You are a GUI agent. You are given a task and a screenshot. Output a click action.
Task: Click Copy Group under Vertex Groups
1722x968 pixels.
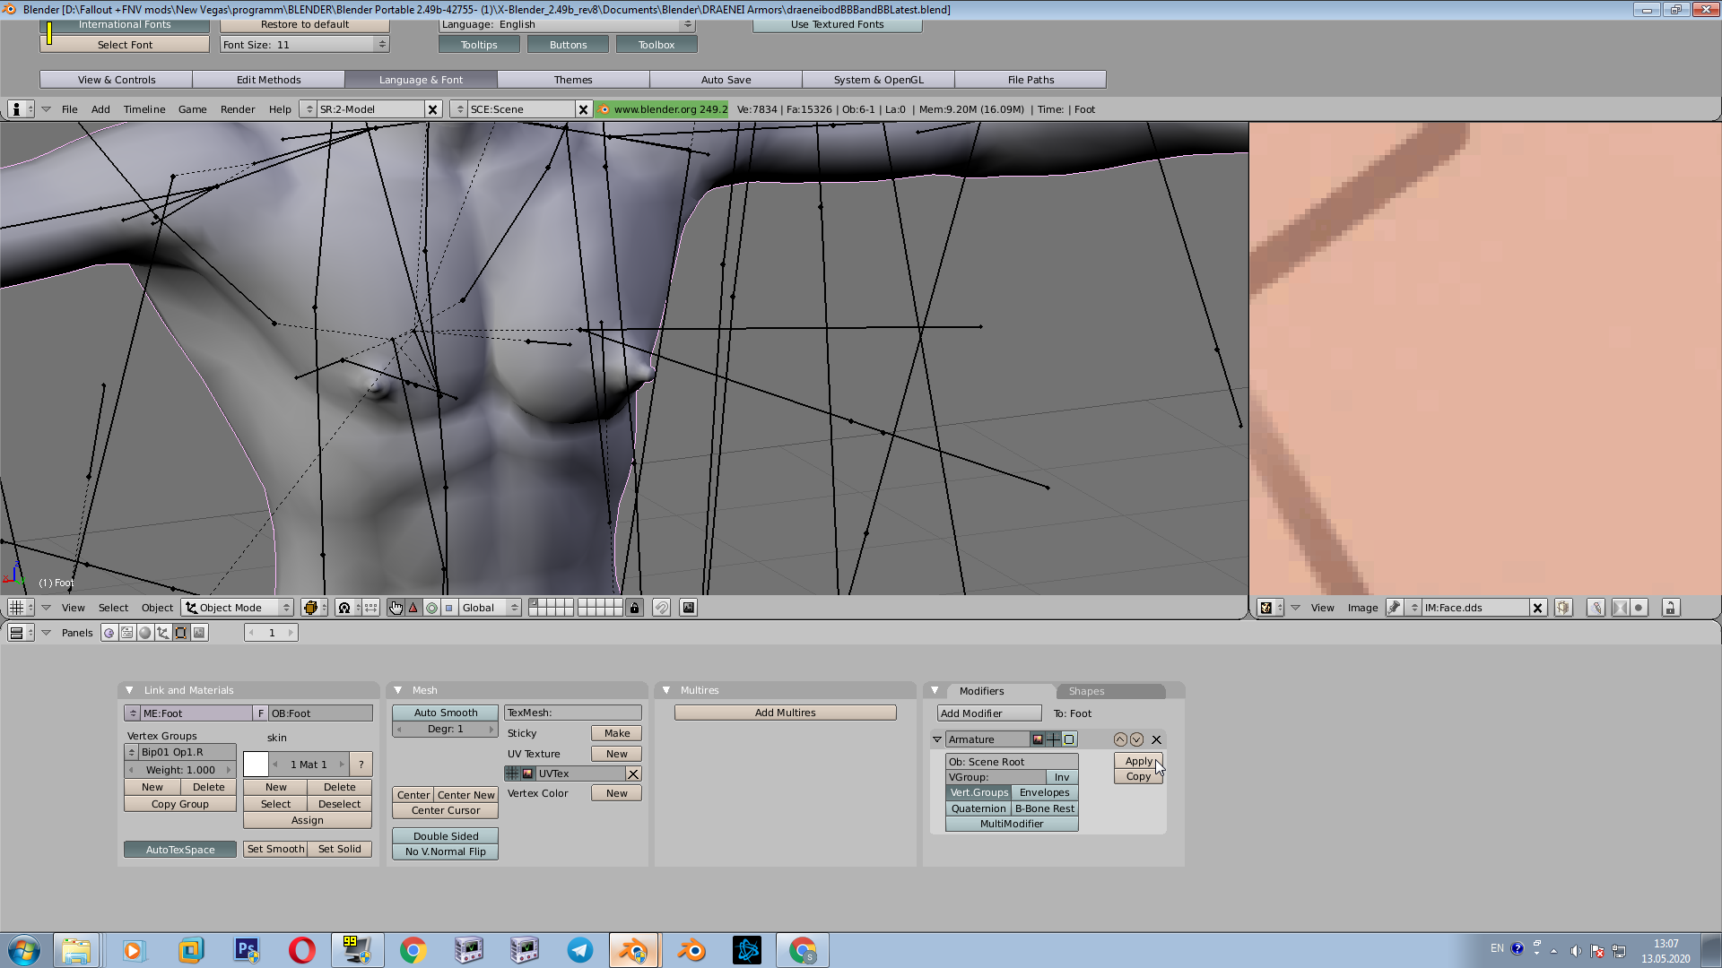click(x=179, y=804)
